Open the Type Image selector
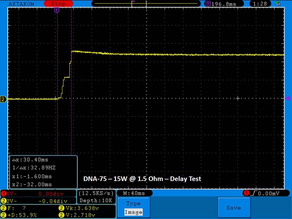Viewport: 292px width, 219px height. tap(134, 208)
